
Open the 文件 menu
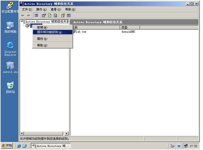pyautogui.click(x=27, y=9)
